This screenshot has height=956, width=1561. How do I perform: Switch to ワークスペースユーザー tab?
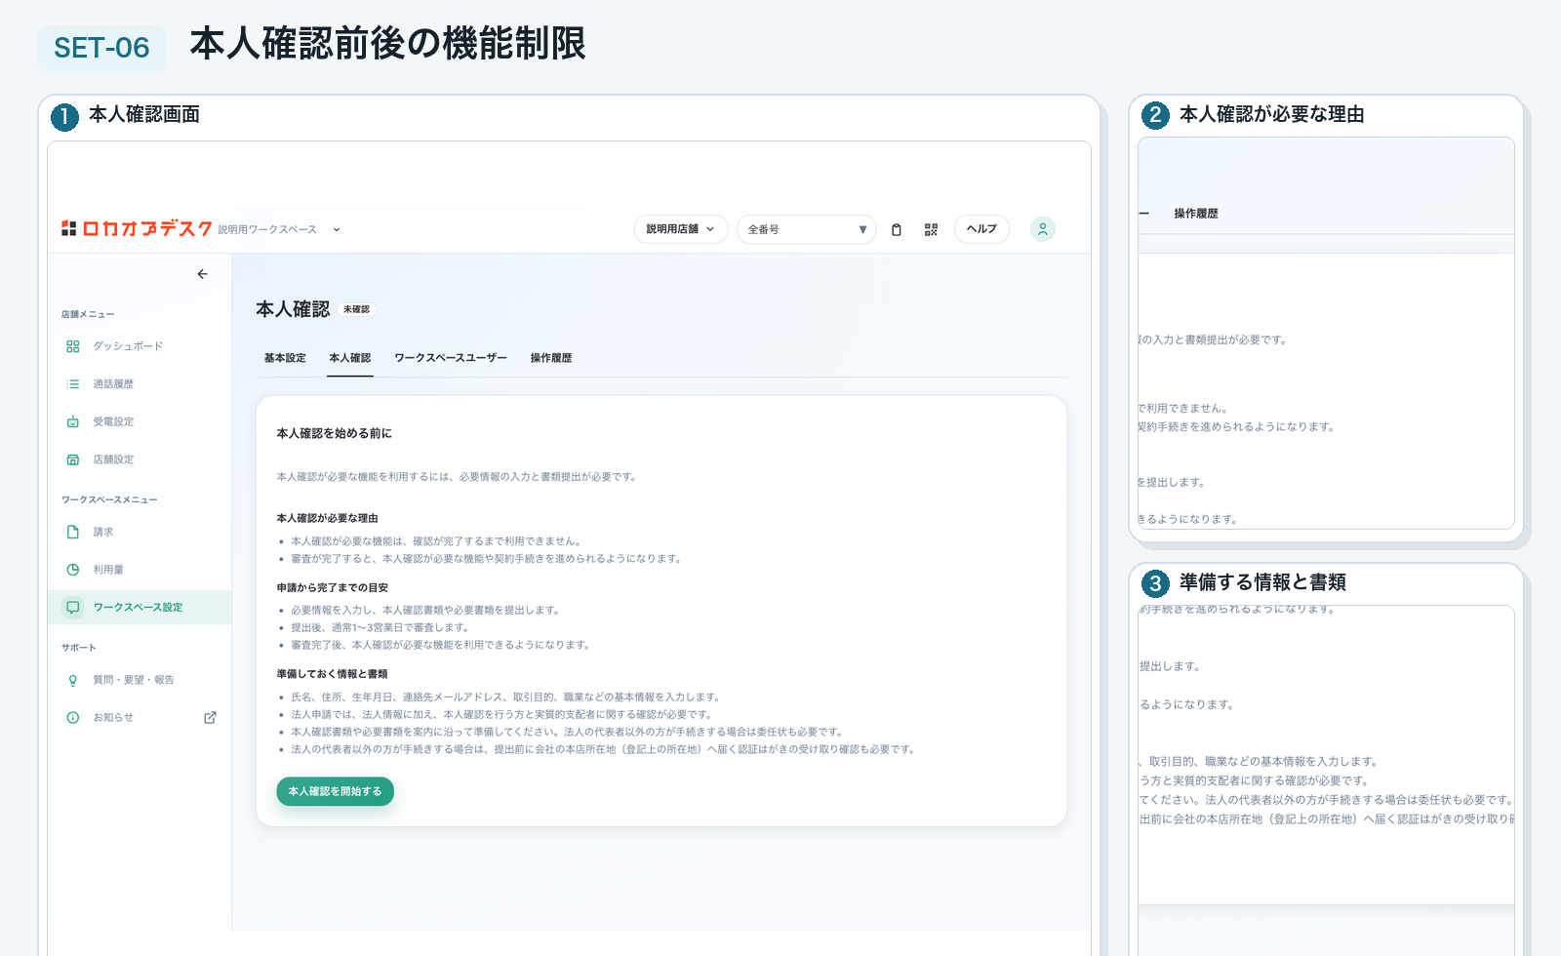tap(451, 358)
